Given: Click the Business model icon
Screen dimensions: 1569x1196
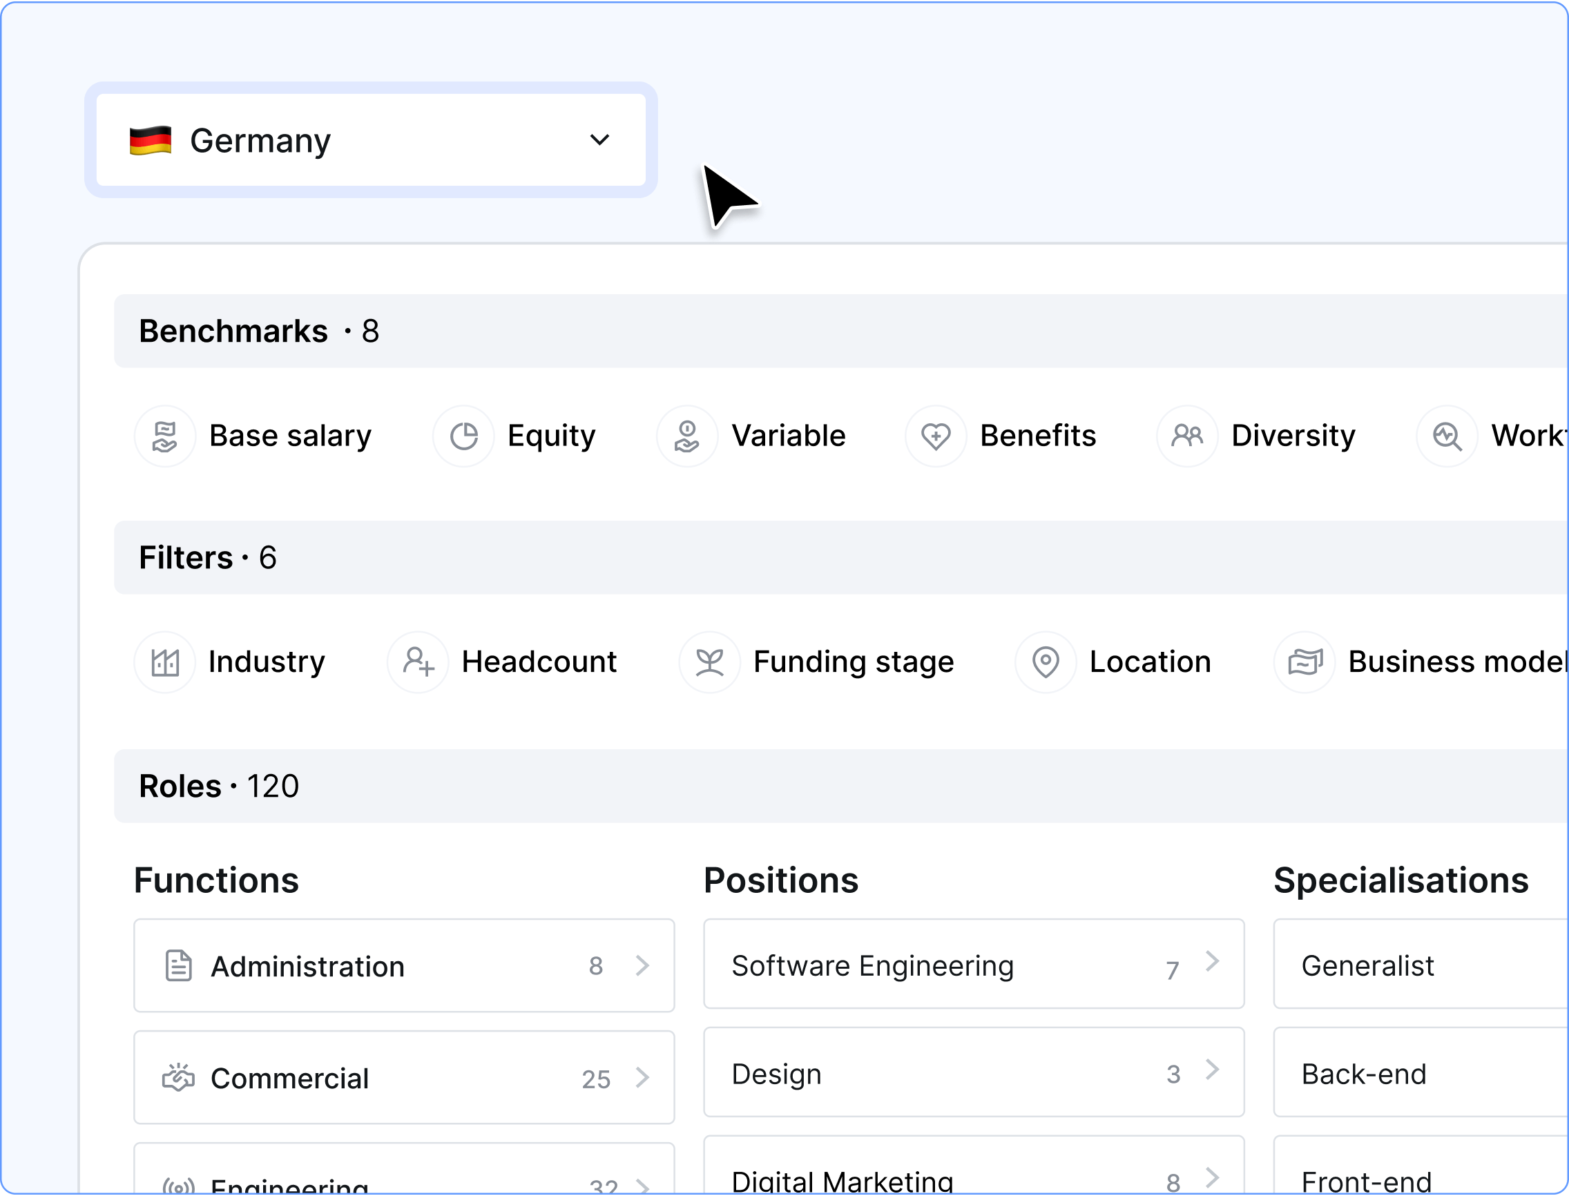Looking at the screenshot, I should click(1305, 662).
